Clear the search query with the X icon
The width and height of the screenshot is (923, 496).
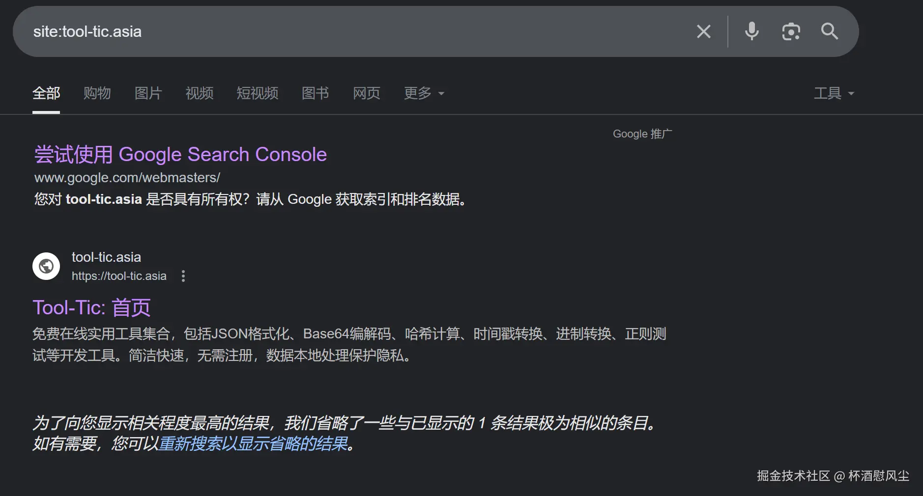pos(703,31)
